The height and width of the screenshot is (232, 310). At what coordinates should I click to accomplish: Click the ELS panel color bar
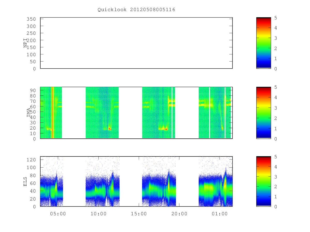263,181
